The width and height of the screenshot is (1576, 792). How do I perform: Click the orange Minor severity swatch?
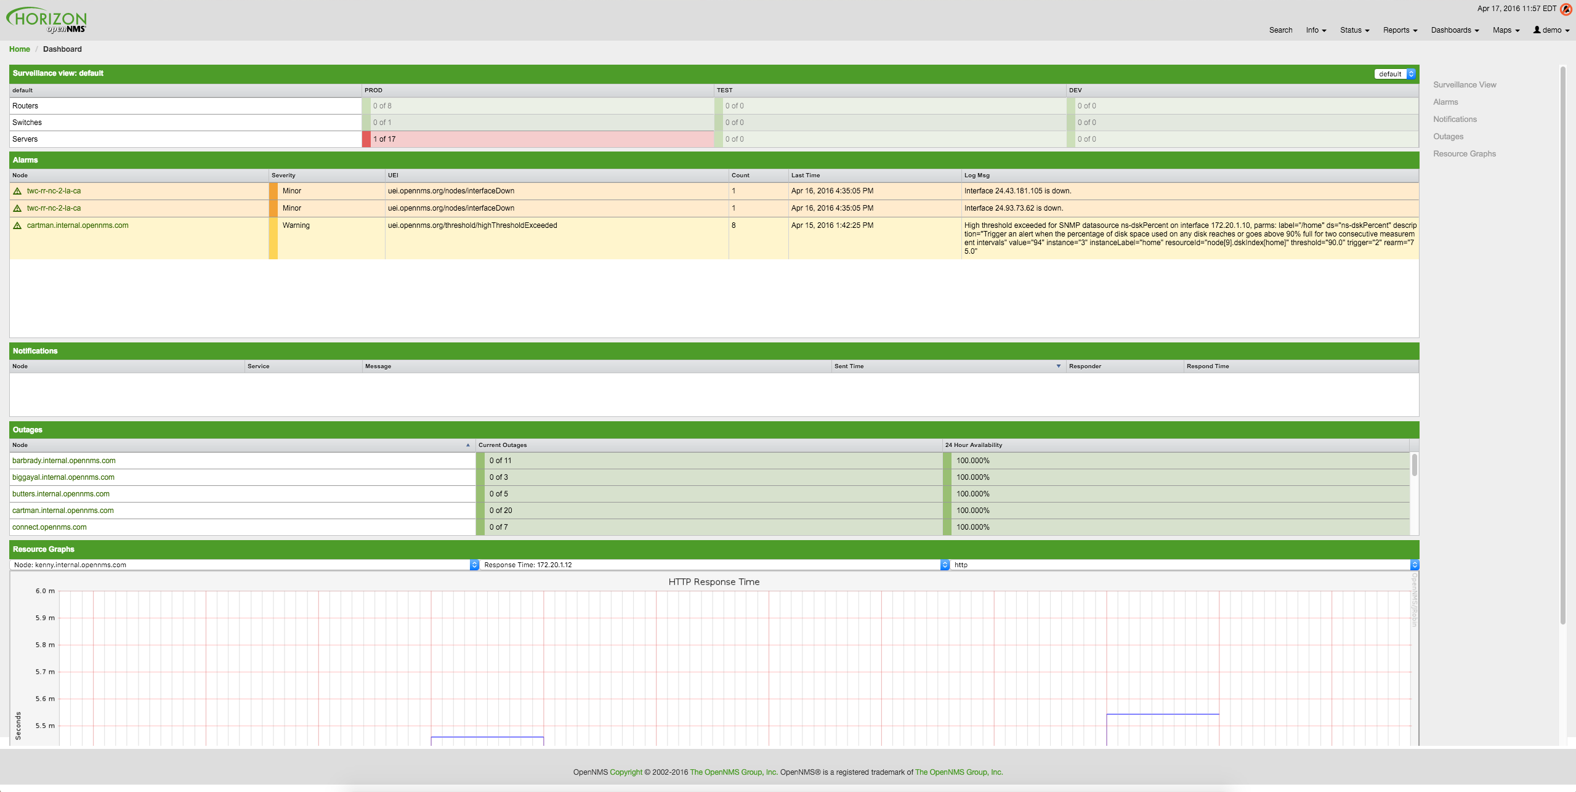tap(273, 191)
